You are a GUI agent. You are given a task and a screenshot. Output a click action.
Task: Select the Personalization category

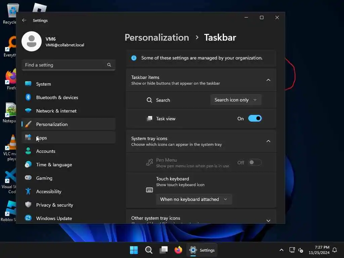(x=69, y=124)
